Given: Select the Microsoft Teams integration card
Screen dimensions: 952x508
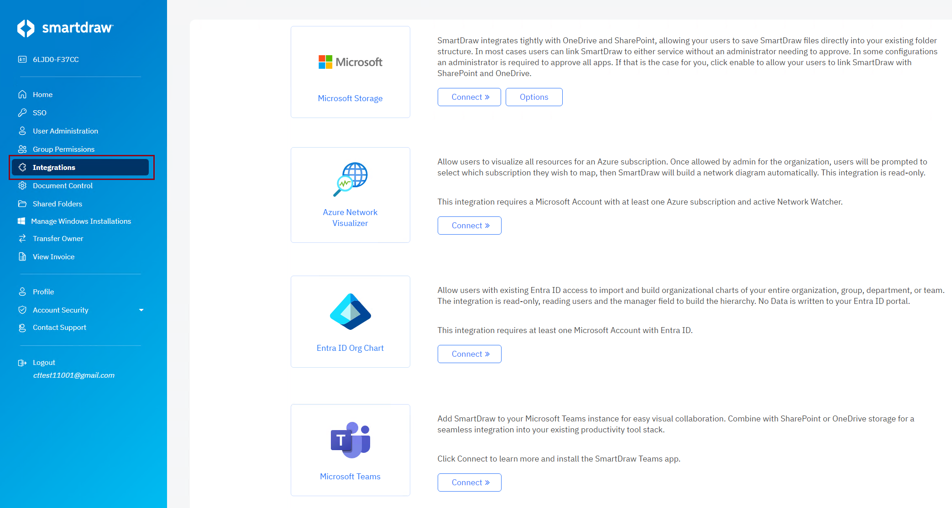Looking at the screenshot, I should point(350,450).
